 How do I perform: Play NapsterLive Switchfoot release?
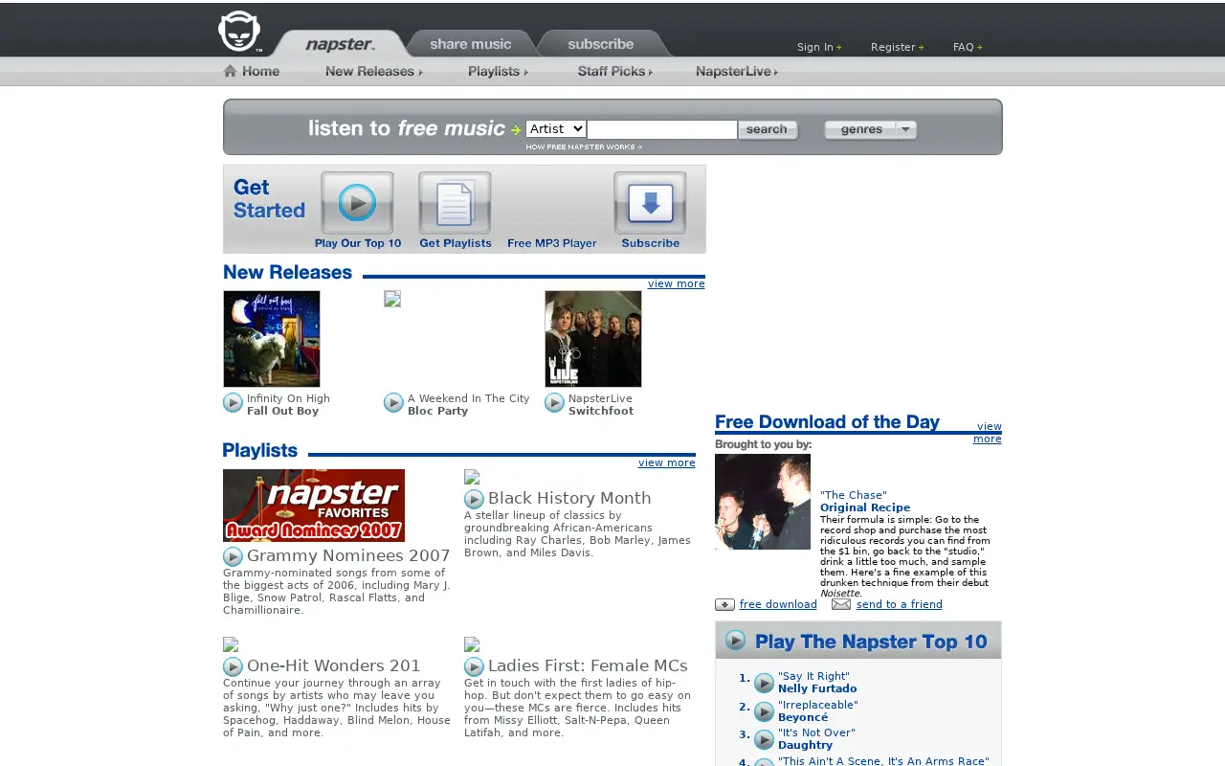point(554,403)
